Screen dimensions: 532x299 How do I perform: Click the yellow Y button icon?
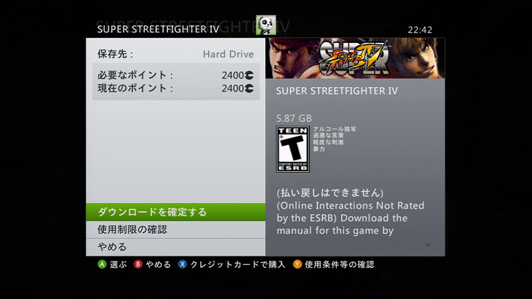297,264
